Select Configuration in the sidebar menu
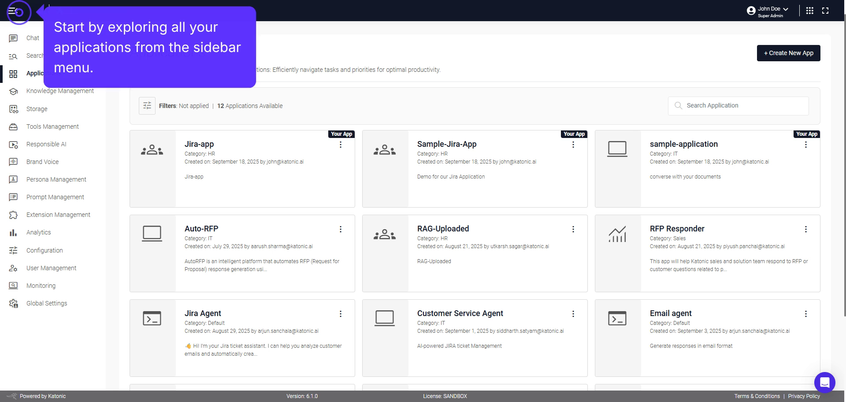 (45, 250)
